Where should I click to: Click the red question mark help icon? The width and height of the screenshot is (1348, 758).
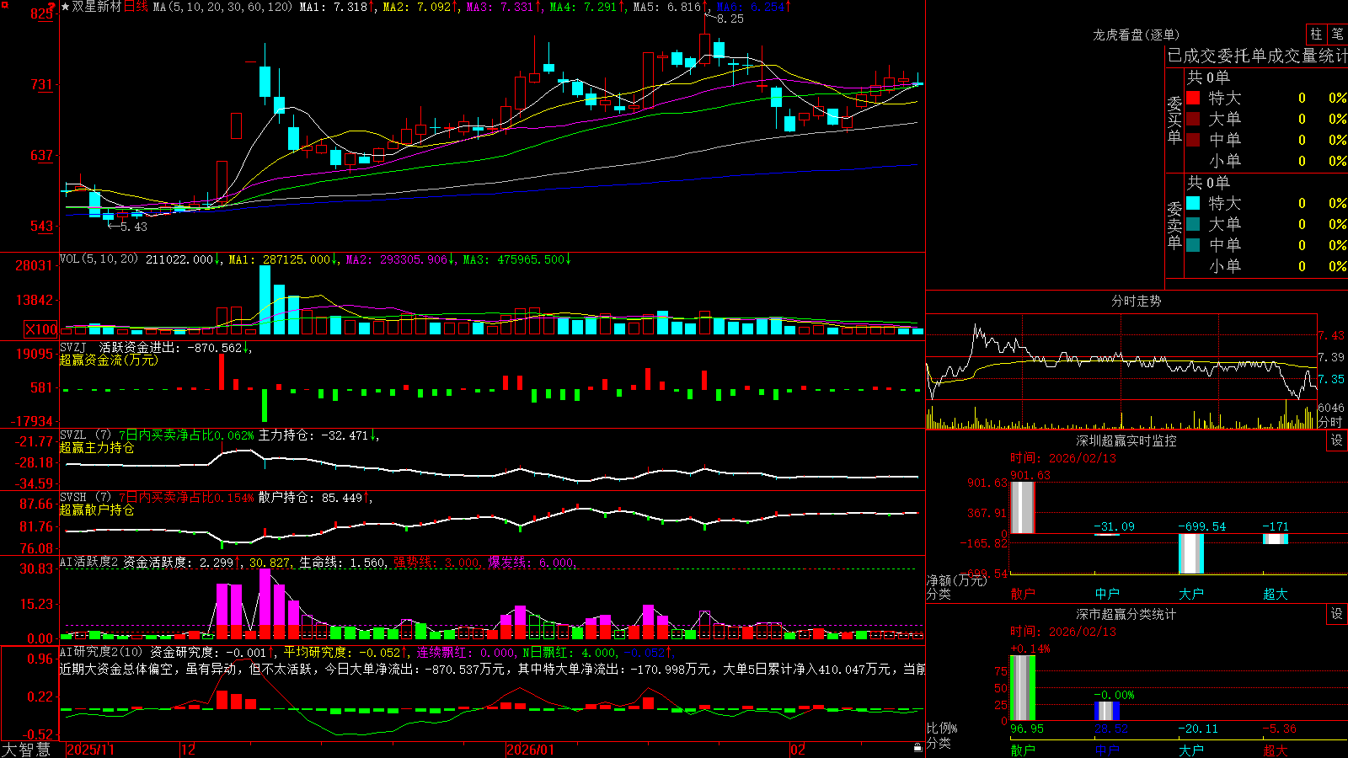click(x=51, y=7)
